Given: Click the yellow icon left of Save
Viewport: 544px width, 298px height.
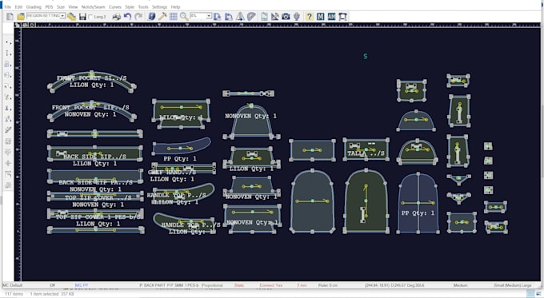Looking at the screenshot, I should point(71,16).
